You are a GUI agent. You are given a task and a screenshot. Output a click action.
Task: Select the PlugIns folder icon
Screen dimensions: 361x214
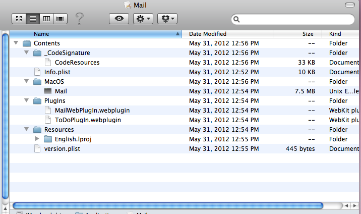pyautogui.click(x=37, y=100)
